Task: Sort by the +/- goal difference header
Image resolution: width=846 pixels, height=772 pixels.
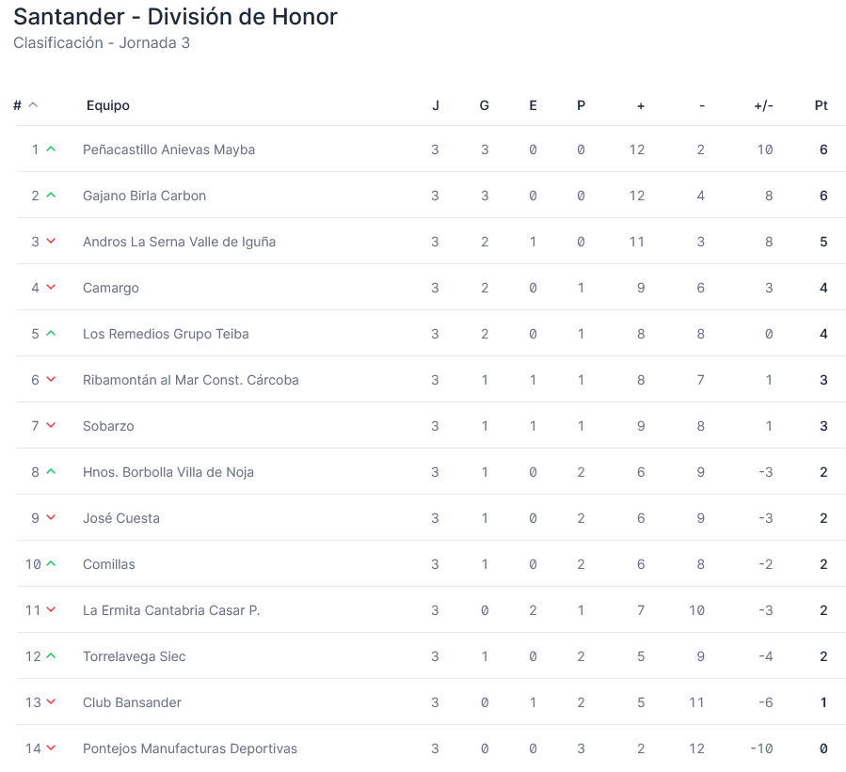Action: [763, 105]
